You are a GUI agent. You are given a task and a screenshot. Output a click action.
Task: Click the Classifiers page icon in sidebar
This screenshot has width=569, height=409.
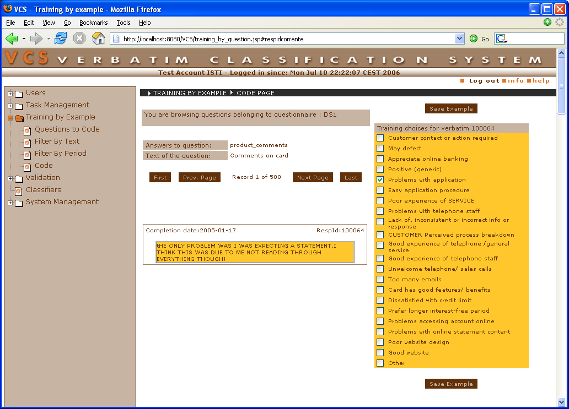coord(18,190)
